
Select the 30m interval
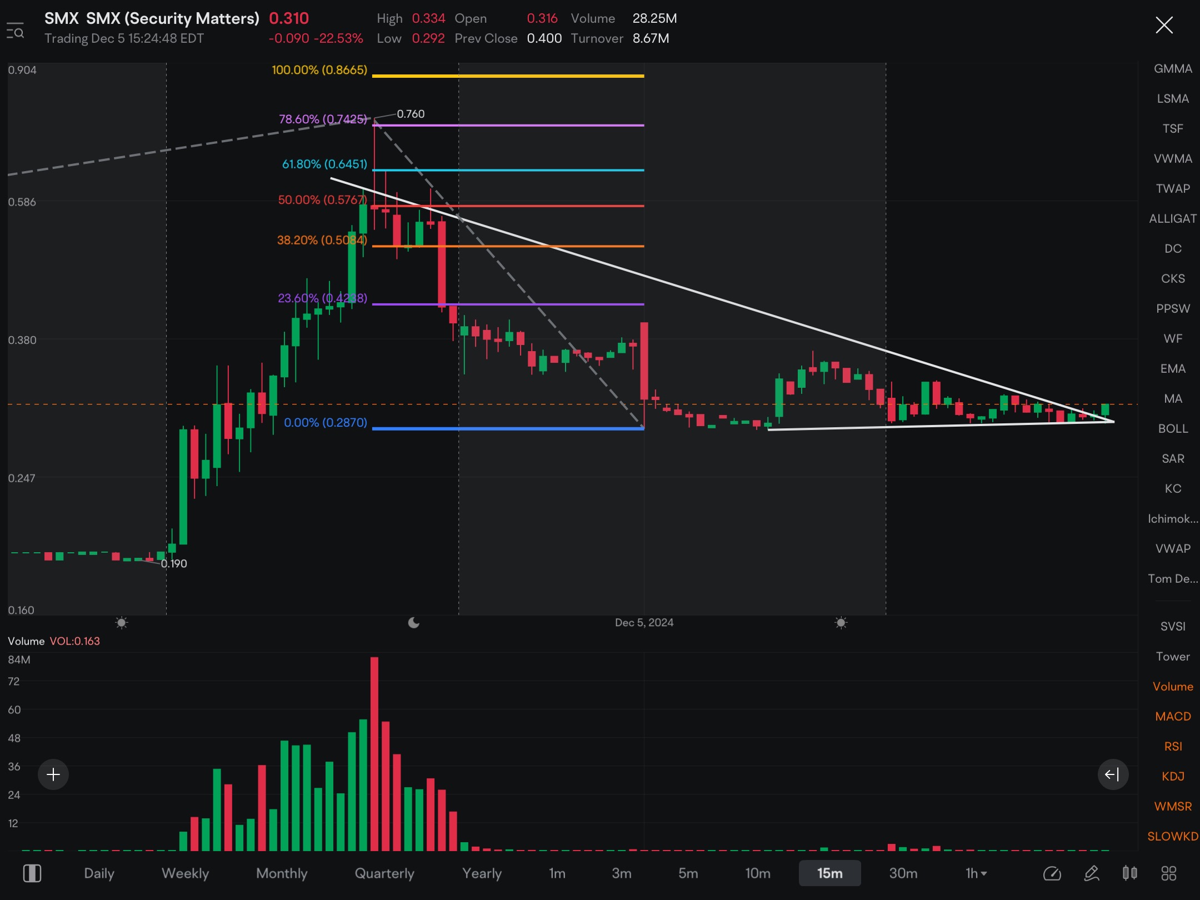point(903,873)
